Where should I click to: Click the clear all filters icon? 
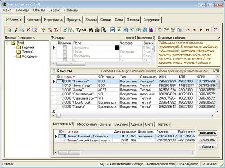click(56, 30)
